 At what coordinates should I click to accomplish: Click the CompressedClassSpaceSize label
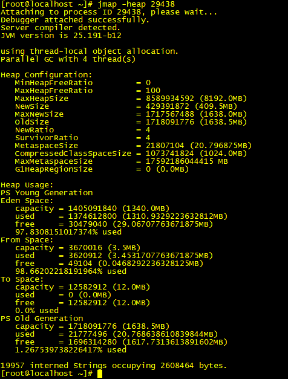click(x=73, y=154)
